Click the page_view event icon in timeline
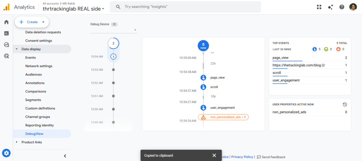This screenshot has width=362, height=161. click(x=203, y=78)
